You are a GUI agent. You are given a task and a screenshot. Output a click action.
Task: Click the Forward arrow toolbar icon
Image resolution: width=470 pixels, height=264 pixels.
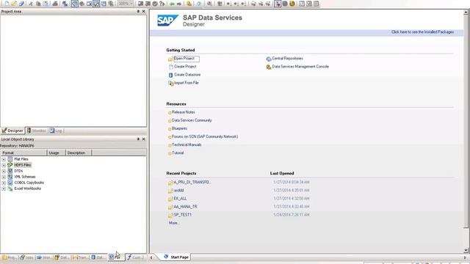tap(179, 4)
